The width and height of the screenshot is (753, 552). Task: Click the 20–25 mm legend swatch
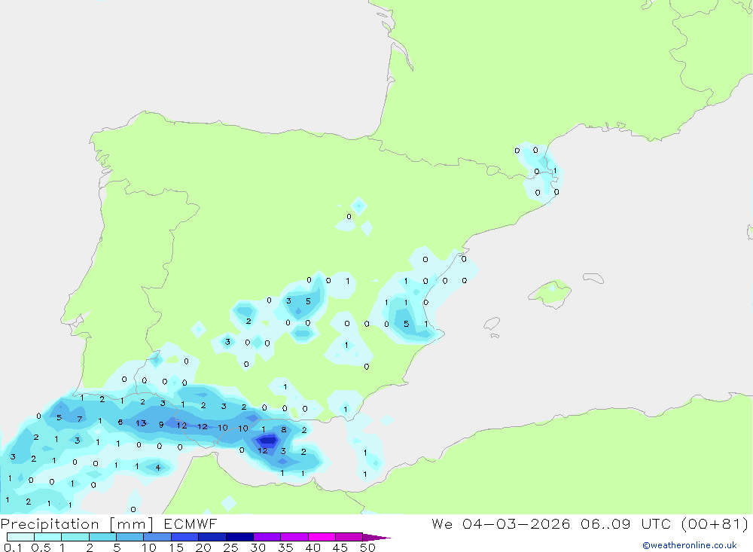point(212,537)
